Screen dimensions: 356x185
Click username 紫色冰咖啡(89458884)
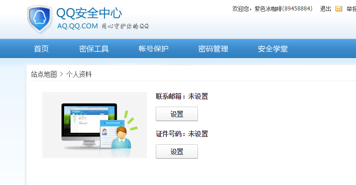[283, 9]
